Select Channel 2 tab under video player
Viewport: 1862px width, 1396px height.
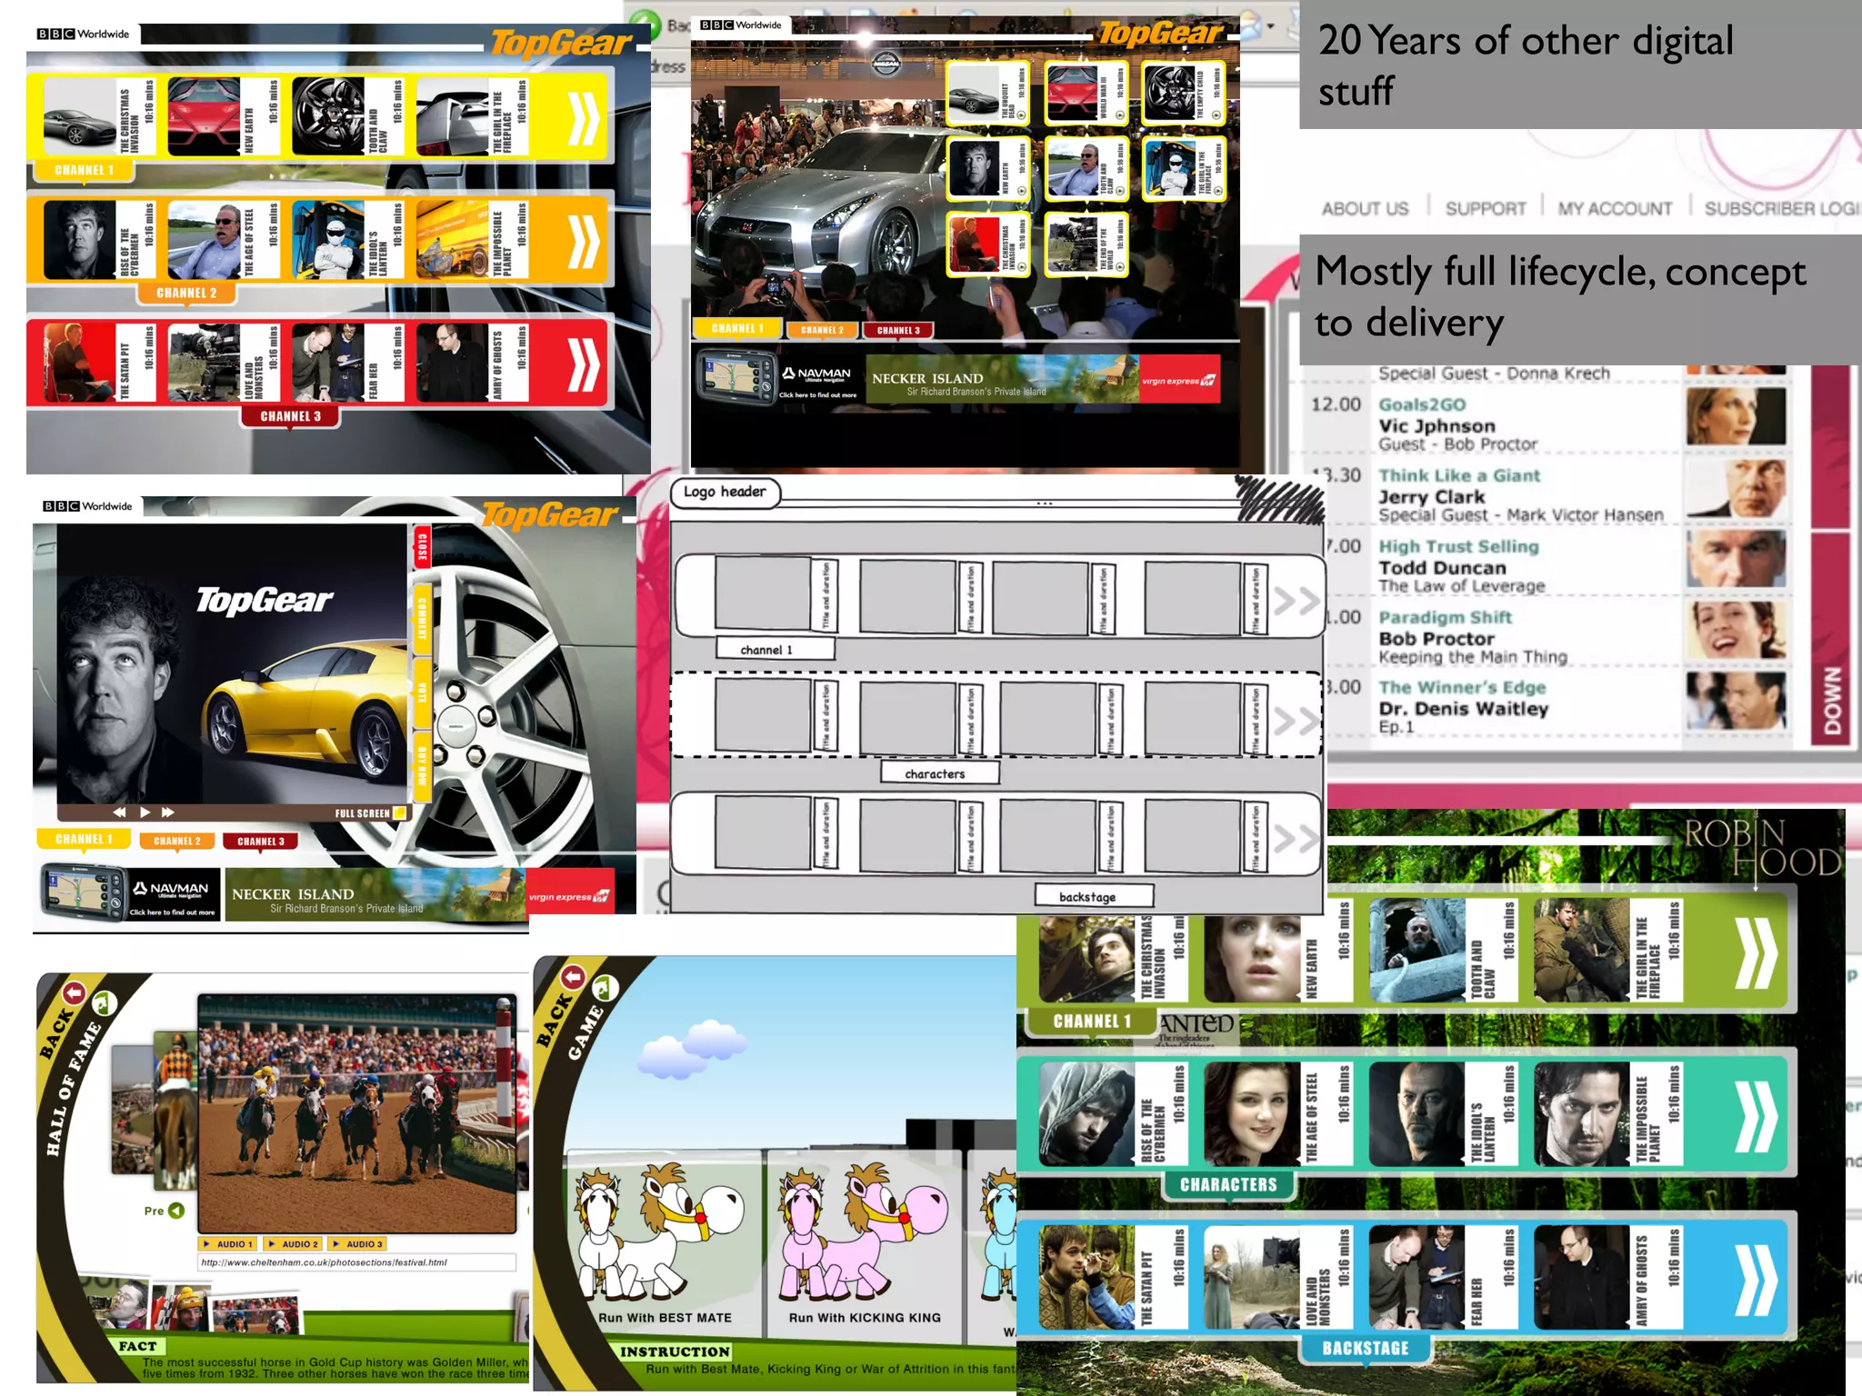[x=177, y=841]
